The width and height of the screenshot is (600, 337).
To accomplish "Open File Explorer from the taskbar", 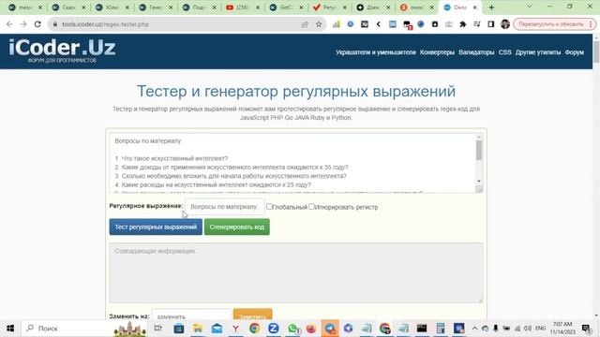I will pyautogui.click(x=198, y=329).
